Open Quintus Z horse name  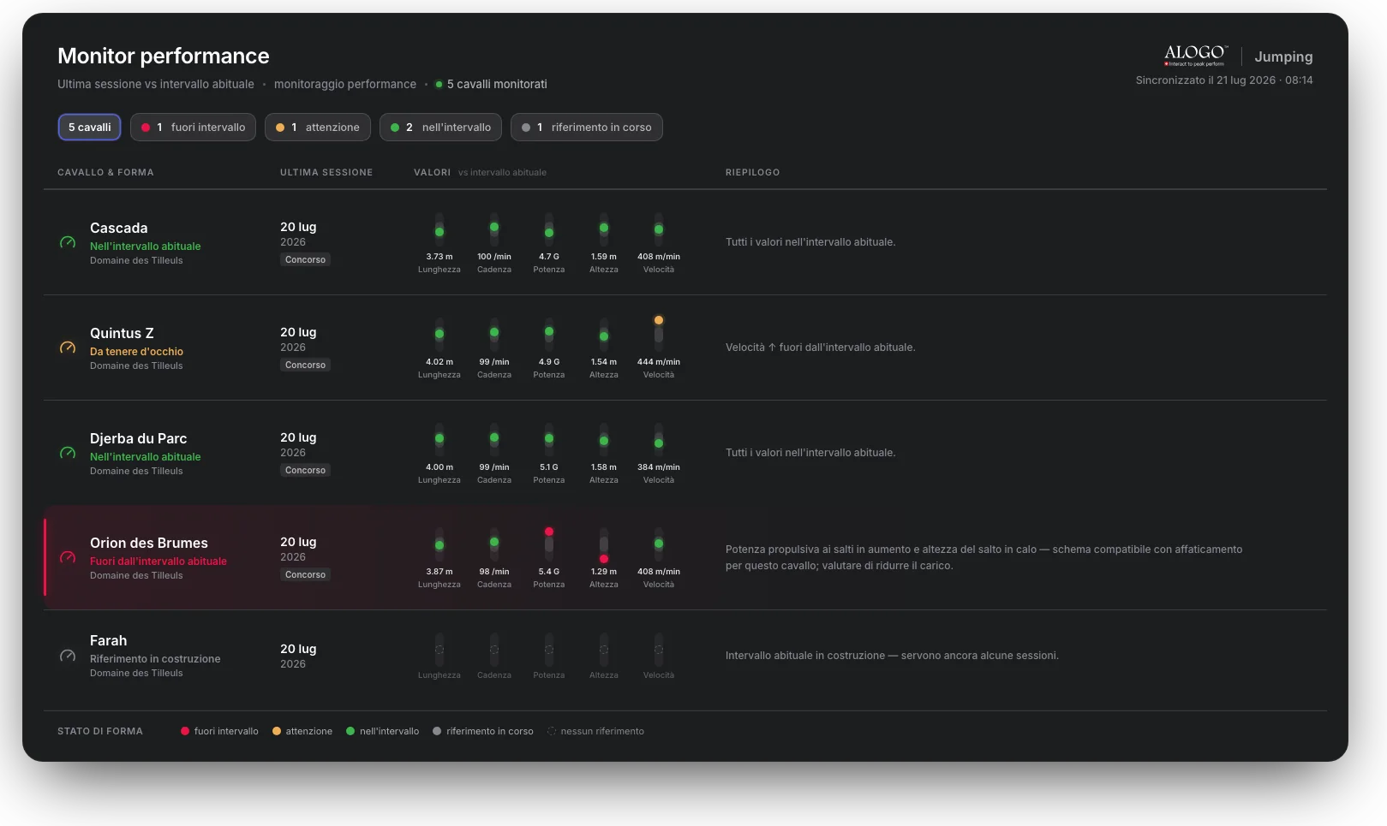click(x=122, y=333)
